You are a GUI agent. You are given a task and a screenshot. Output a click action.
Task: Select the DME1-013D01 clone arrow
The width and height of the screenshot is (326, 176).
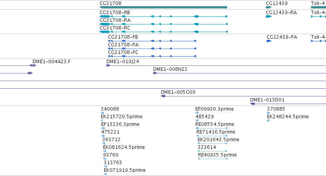coord(252,104)
